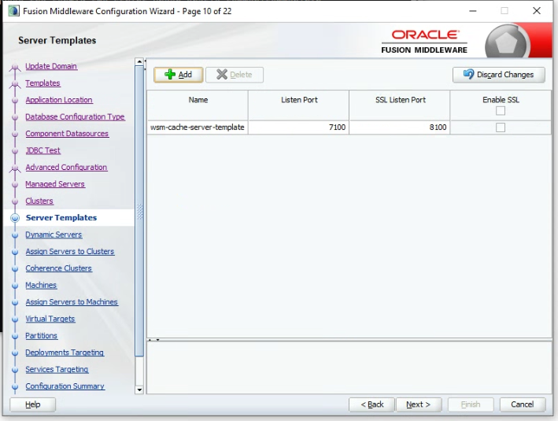
Task: Open Application Location step
Action: [59, 100]
